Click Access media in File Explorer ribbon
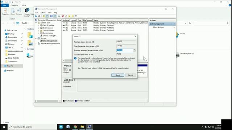This screenshot has height=130, width=232. pyautogui.click(x=27, y=12)
